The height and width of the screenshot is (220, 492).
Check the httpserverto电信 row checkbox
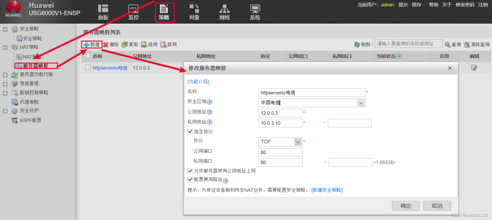88,67
